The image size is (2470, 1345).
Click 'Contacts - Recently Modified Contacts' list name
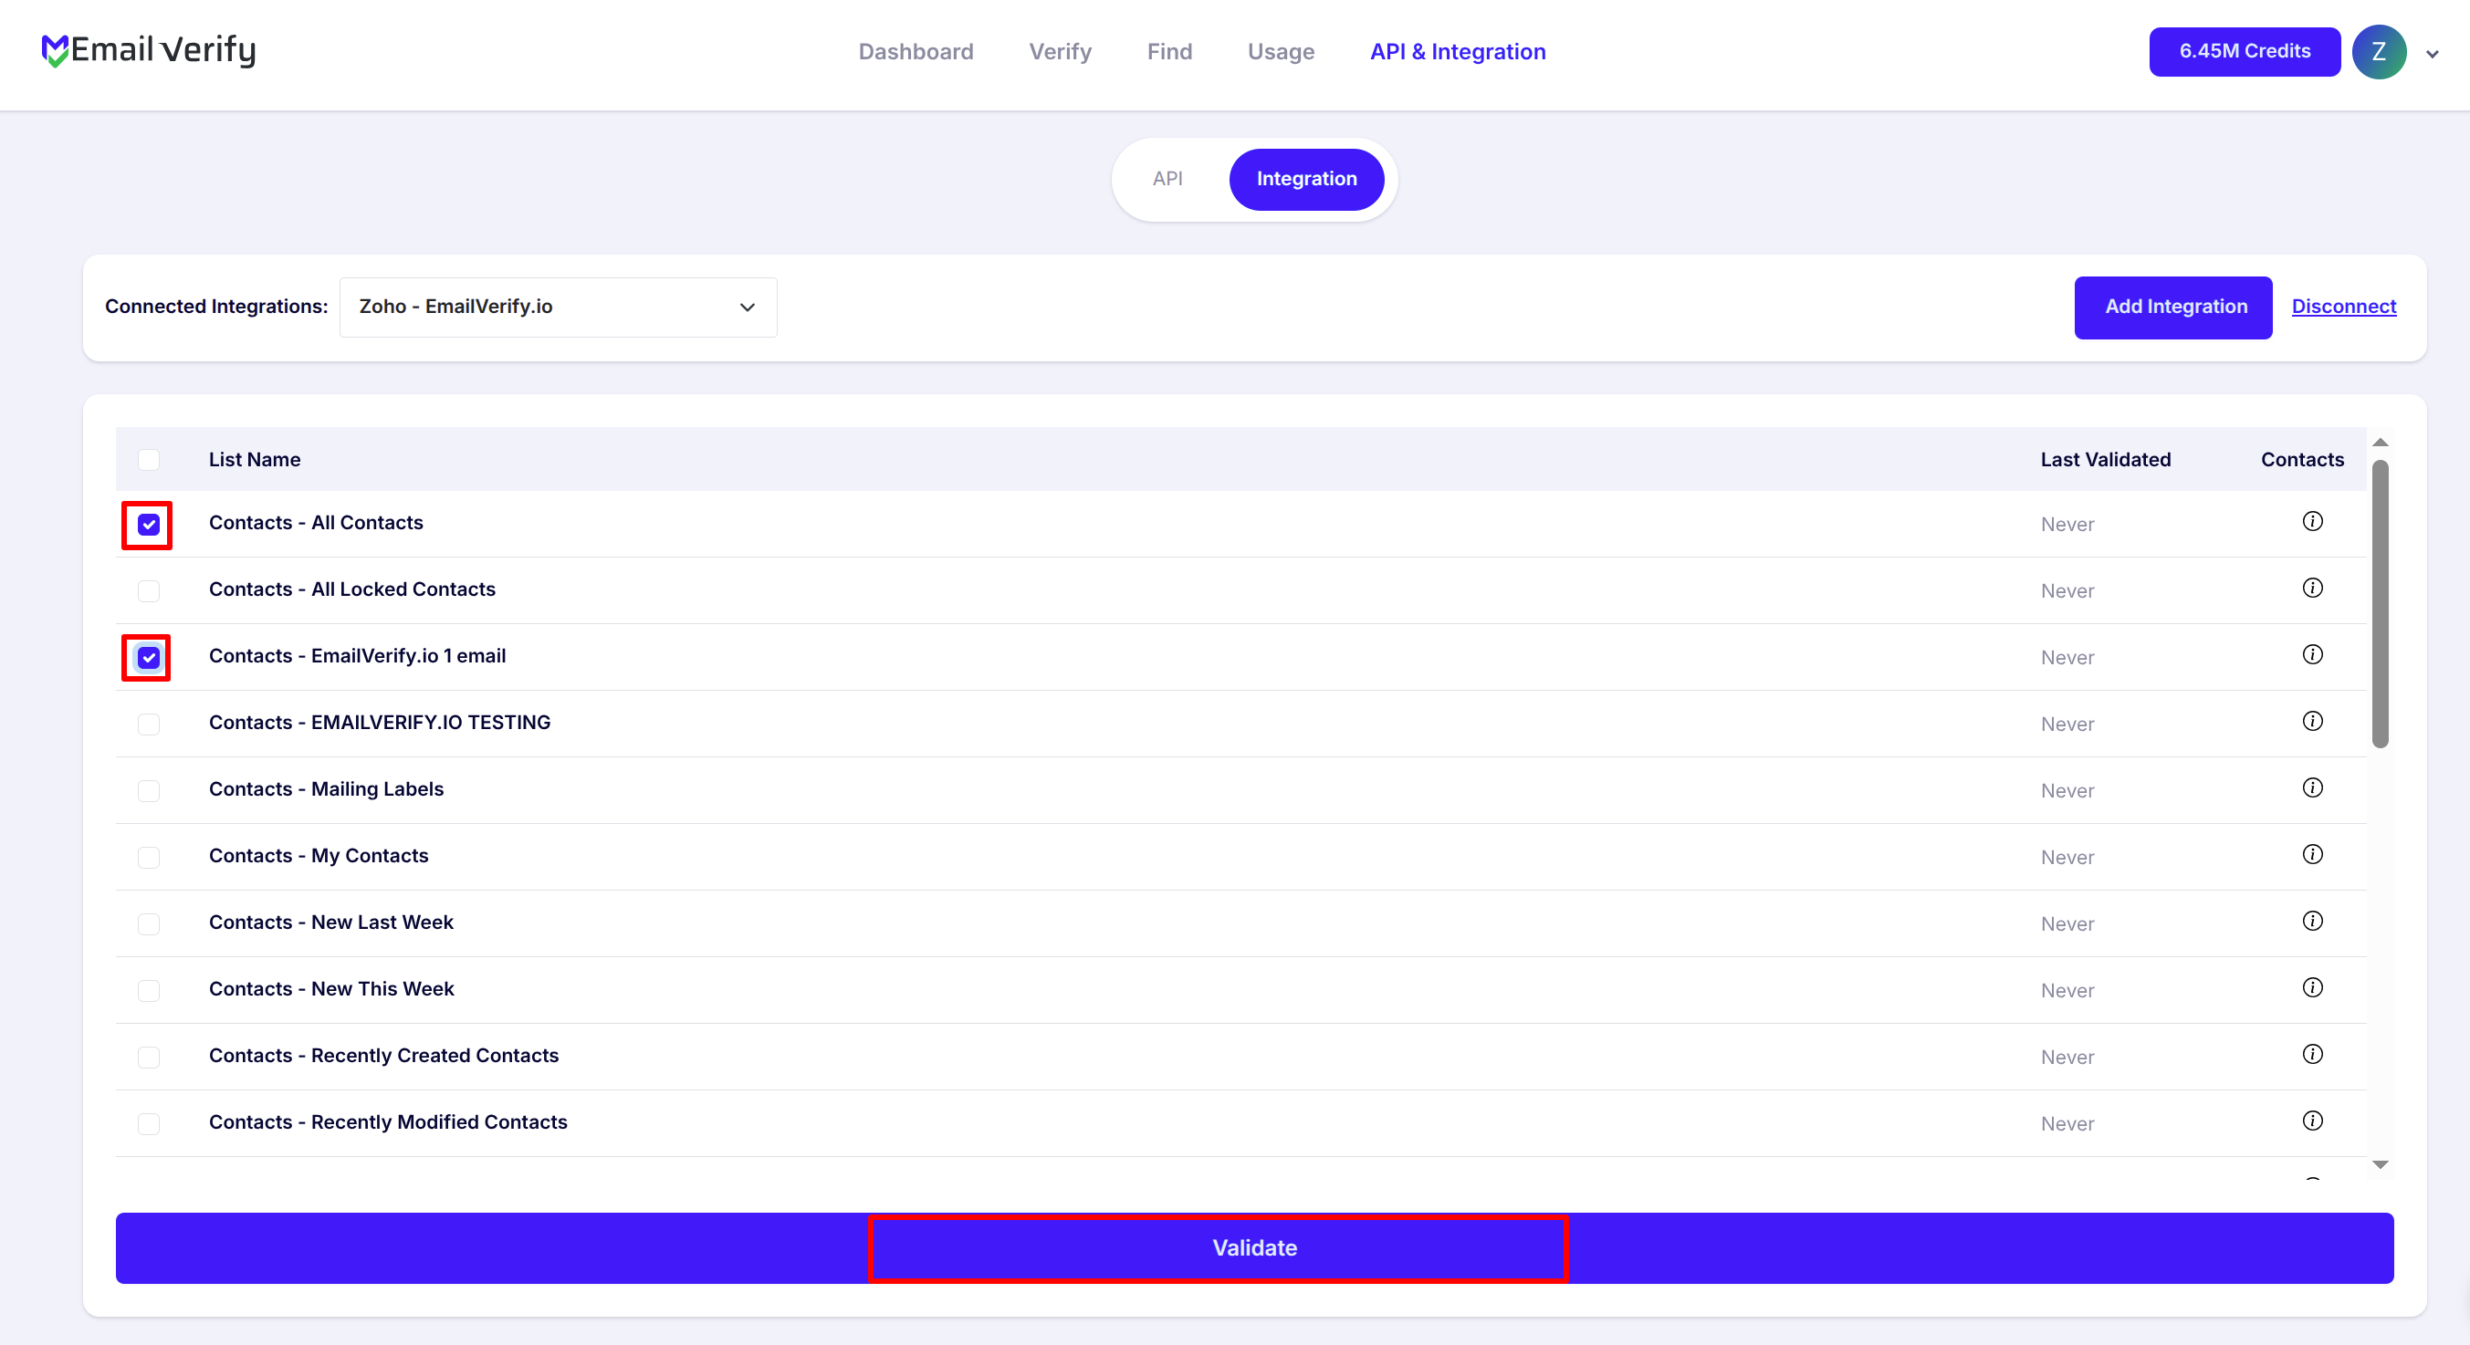pyautogui.click(x=388, y=1121)
